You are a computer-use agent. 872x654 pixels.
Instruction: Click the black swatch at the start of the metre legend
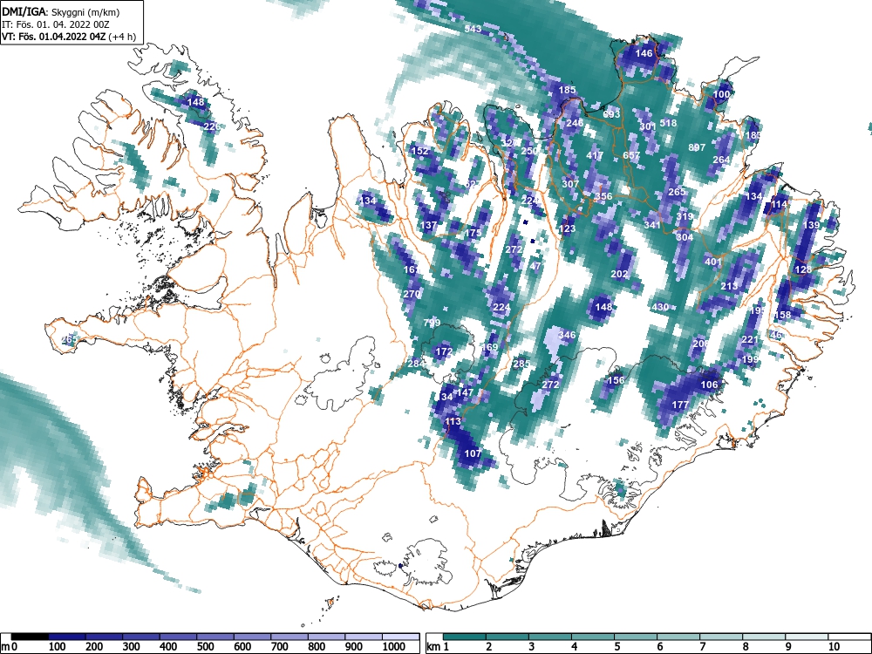30,637
